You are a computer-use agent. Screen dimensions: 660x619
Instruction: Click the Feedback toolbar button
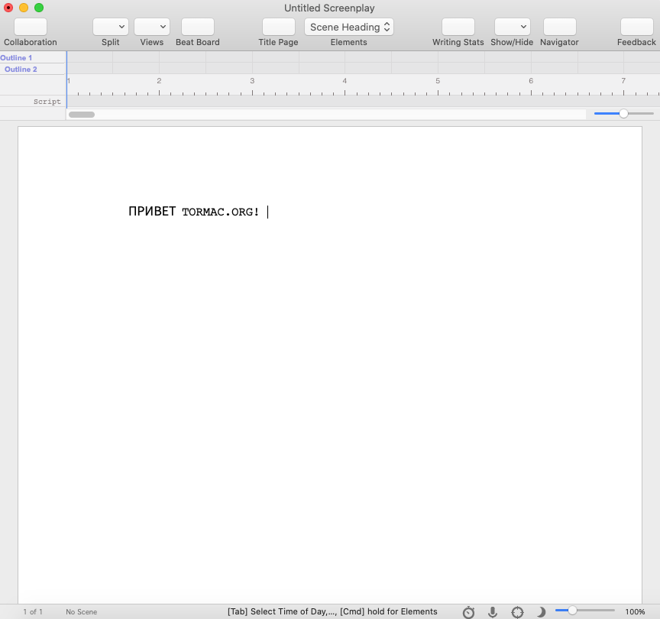point(636,28)
